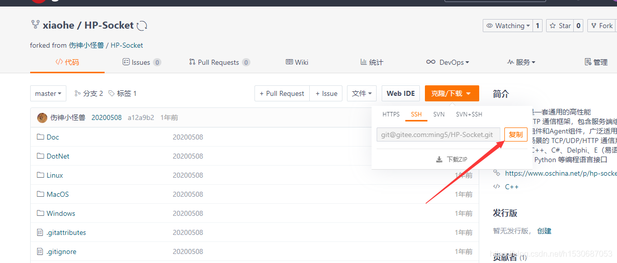Click the folder icon for Windows

tap(41, 213)
